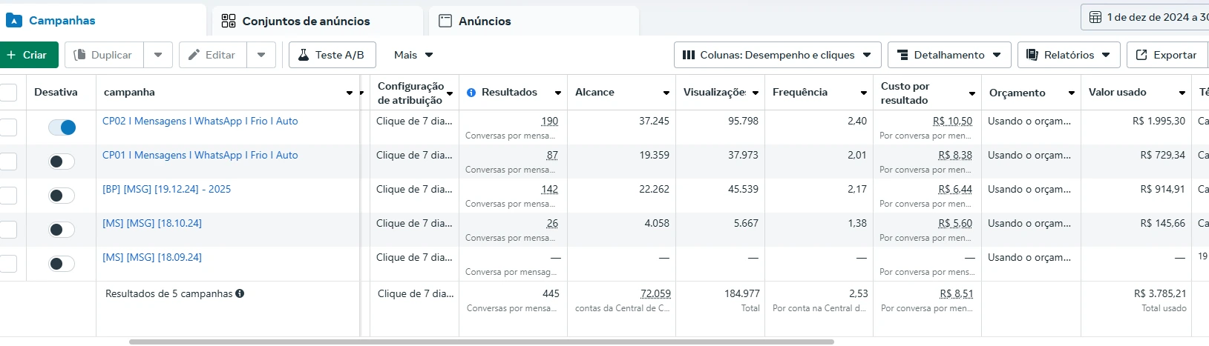Click the R$ 1.995,30 valor usado cell
1209x346 pixels.
click(x=1159, y=121)
